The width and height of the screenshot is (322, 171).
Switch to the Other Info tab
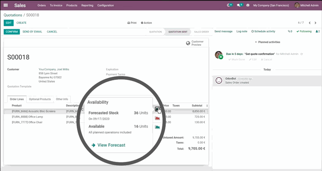point(62,99)
